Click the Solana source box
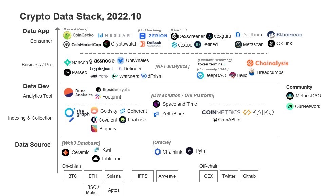The height and width of the screenshot is (196, 322). pos(114,176)
